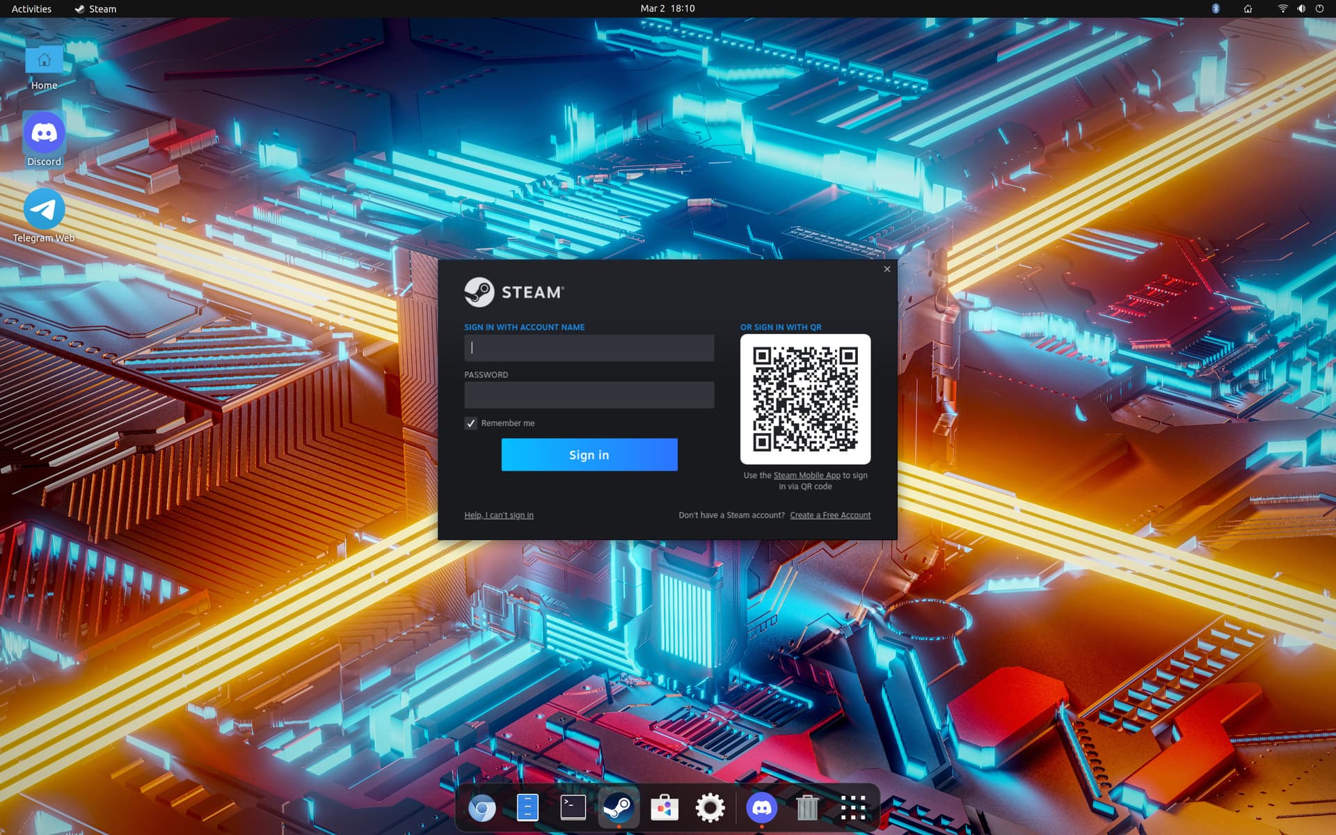Viewport: 1336px width, 835px height.
Task: Click the "SIGN IN WITH ACCOUNT NAME" label
Action: tap(524, 327)
